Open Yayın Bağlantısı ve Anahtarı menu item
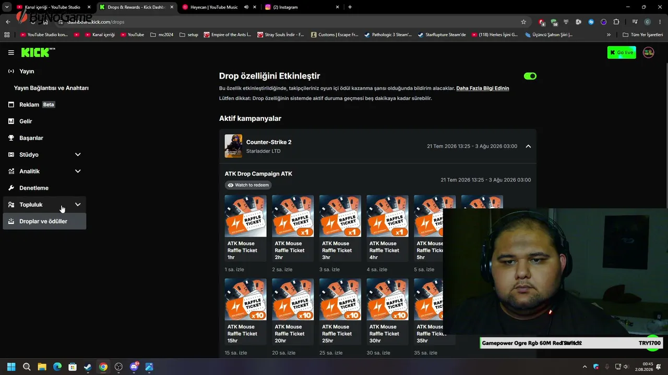This screenshot has width=668, height=375. pyautogui.click(x=51, y=88)
